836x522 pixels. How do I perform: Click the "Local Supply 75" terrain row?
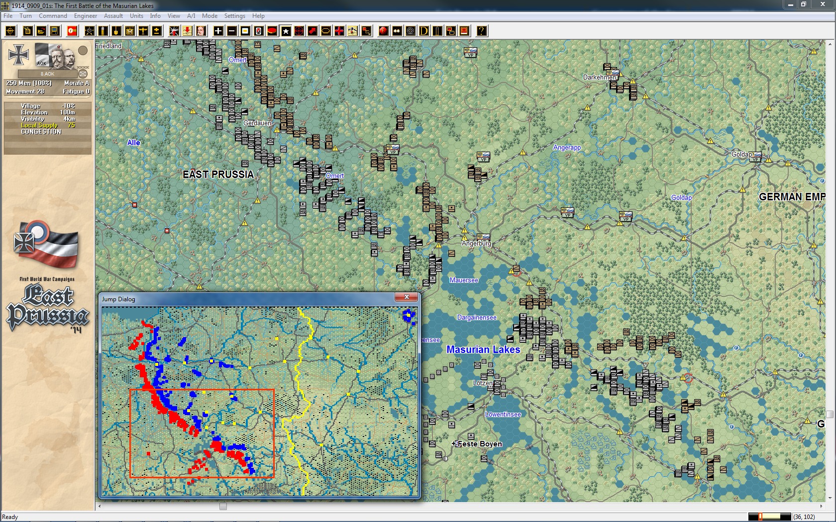(48, 125)
